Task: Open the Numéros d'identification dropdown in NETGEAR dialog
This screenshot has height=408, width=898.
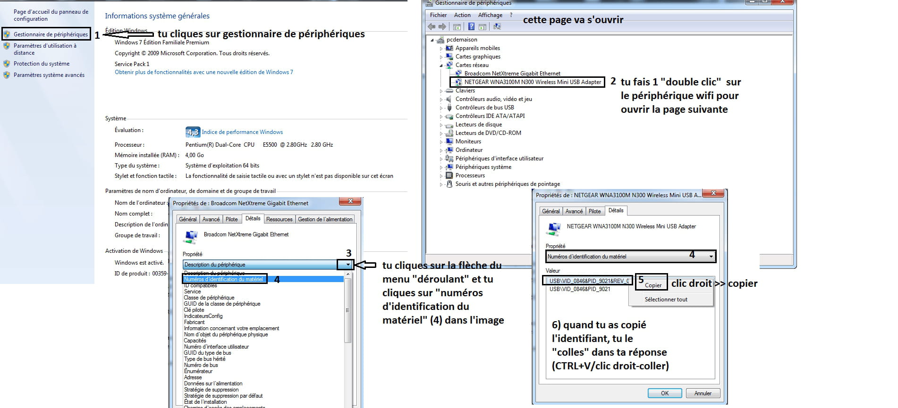Action: click(711, 257)
